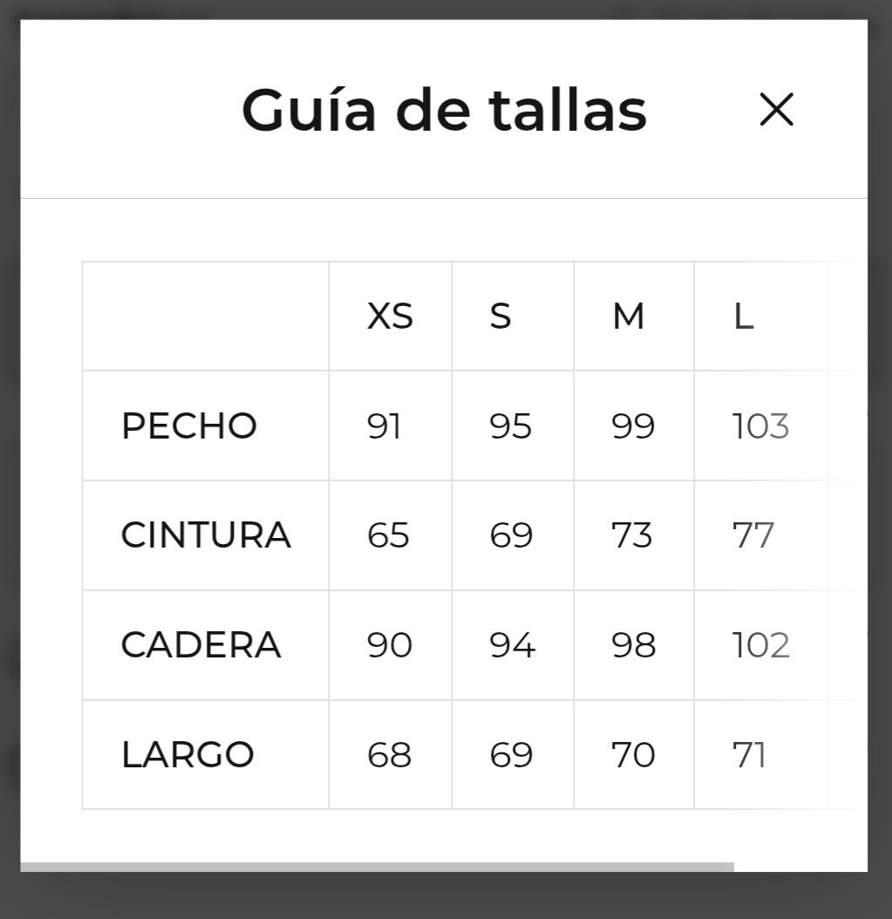
Task: Click PECHO value 103 for L
Action: point(760,426)
